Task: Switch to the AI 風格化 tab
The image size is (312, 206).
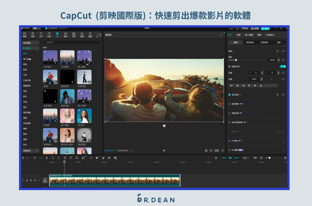Action: click(270, 35)
